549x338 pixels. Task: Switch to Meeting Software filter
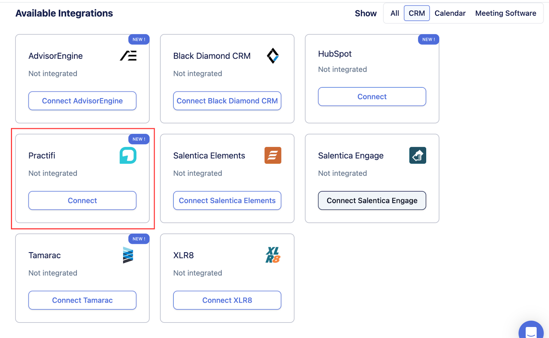(x=505, y=13)
